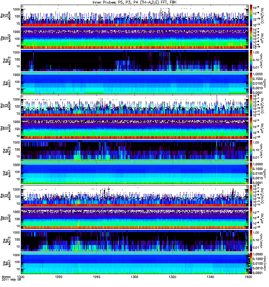Viewport: 269px width, 287px height.
Task: Click the color bar beside thd edc34 panel
Action: (251, 106)
